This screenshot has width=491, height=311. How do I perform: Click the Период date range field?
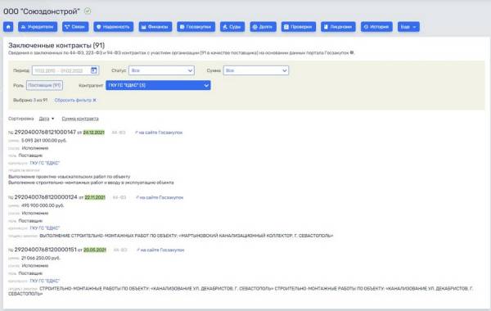click(x=65, y=70)
